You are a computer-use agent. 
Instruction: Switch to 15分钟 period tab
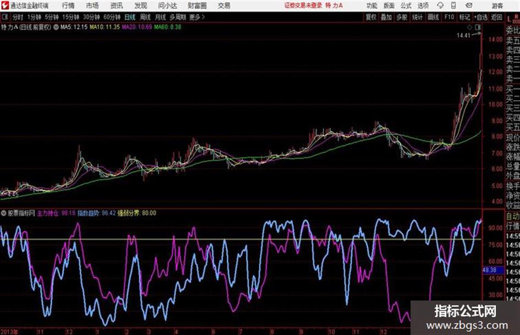click(x=71, y=17)
